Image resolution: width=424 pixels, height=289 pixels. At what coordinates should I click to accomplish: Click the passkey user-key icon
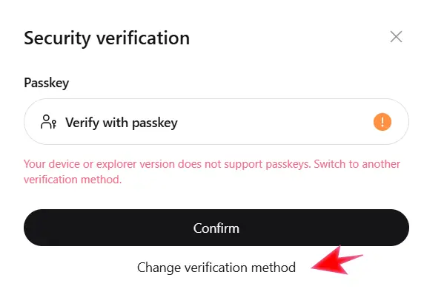(48, 122)
